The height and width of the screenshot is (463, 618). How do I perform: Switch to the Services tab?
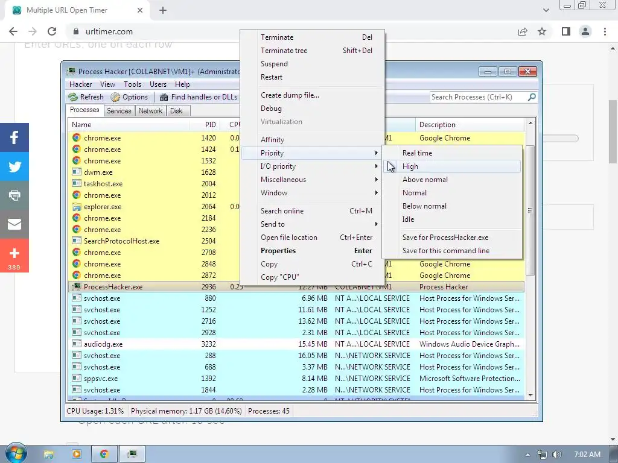119,111
